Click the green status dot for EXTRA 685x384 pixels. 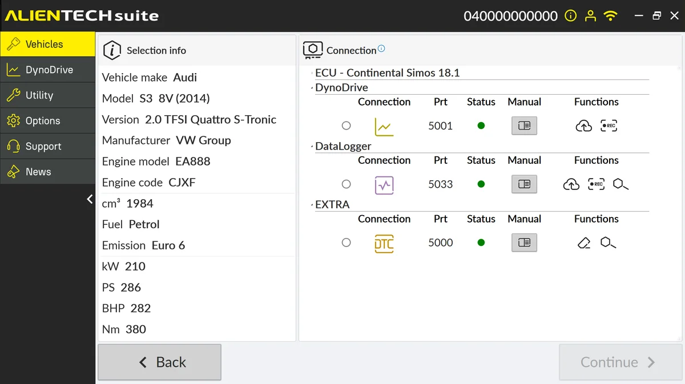point(481,242)
